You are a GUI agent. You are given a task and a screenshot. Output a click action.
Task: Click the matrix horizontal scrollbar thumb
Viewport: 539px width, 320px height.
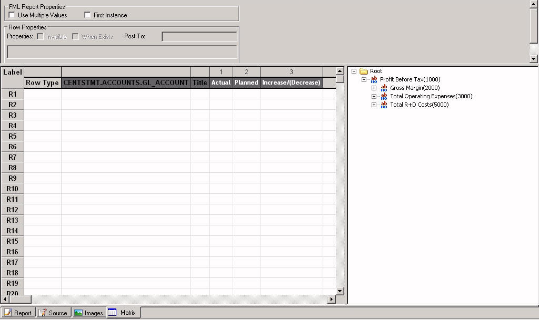(20, 300)
